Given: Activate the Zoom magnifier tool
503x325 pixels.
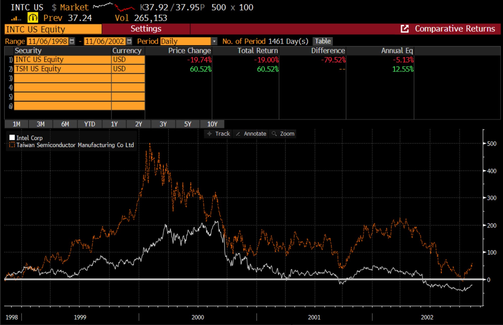Looking at the screenshot, I should pyautogui.click(x=283, y=134).
